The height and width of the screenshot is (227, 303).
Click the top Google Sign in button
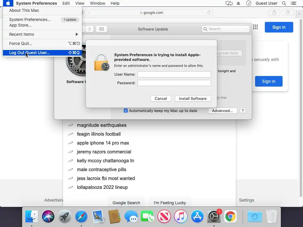(x=279, y=27)
